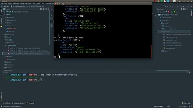This screenshot has height=108, width=193.
Task: Click the main toolbar settings gear icon
Action: click(188, 6)
